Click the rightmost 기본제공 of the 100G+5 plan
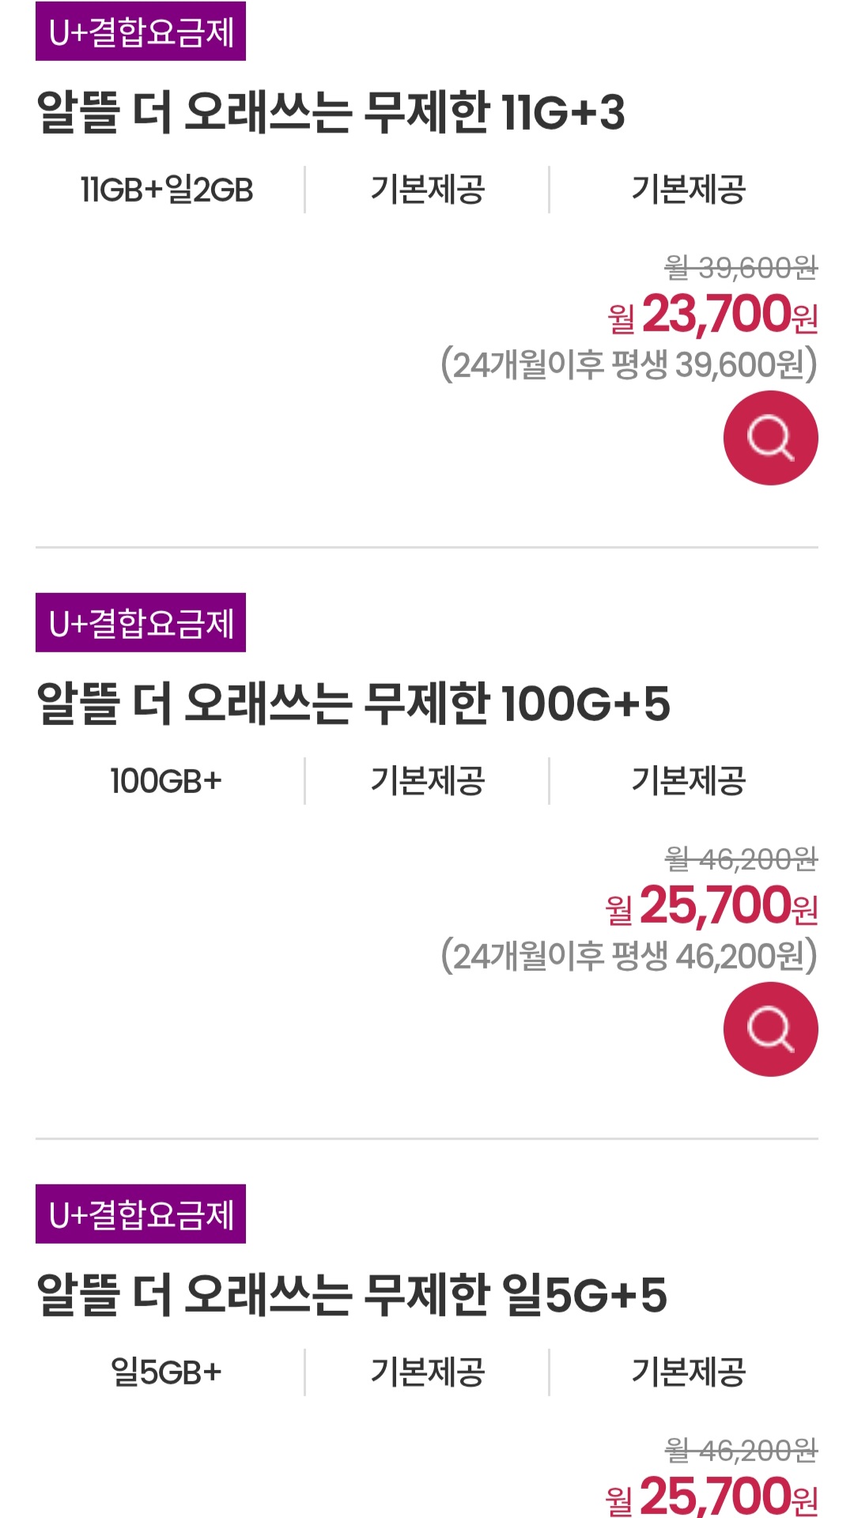This screenshot has height=1518, width=854. 688,781
